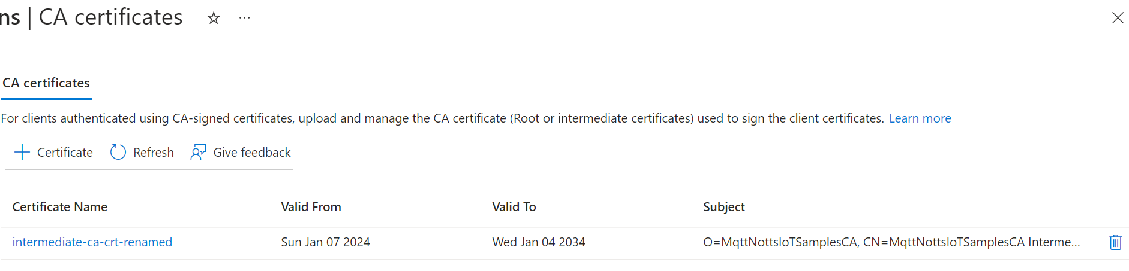Click the Valid To column header

(514, 207)
